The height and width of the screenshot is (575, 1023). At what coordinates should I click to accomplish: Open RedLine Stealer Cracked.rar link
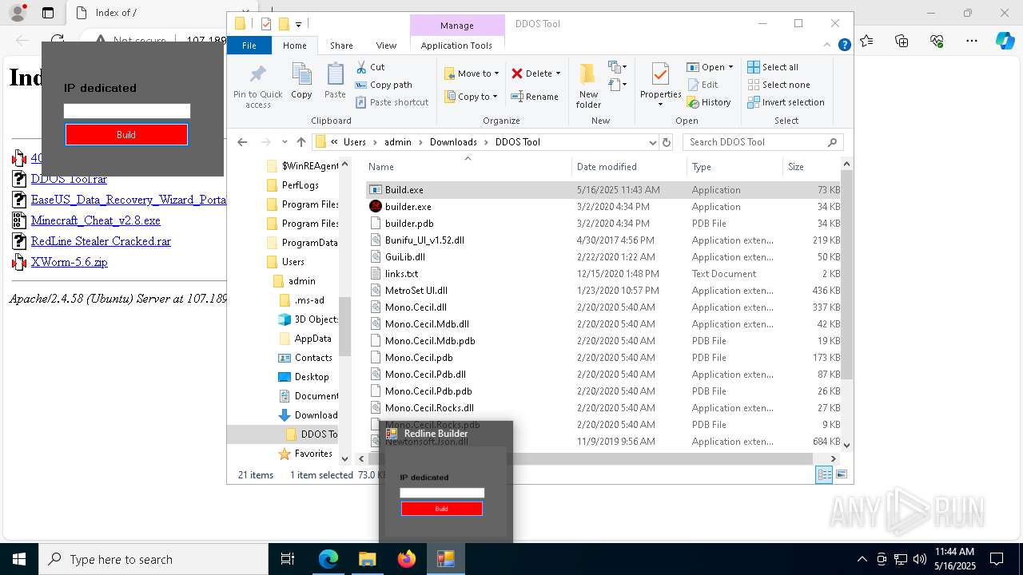click(101, 241)
